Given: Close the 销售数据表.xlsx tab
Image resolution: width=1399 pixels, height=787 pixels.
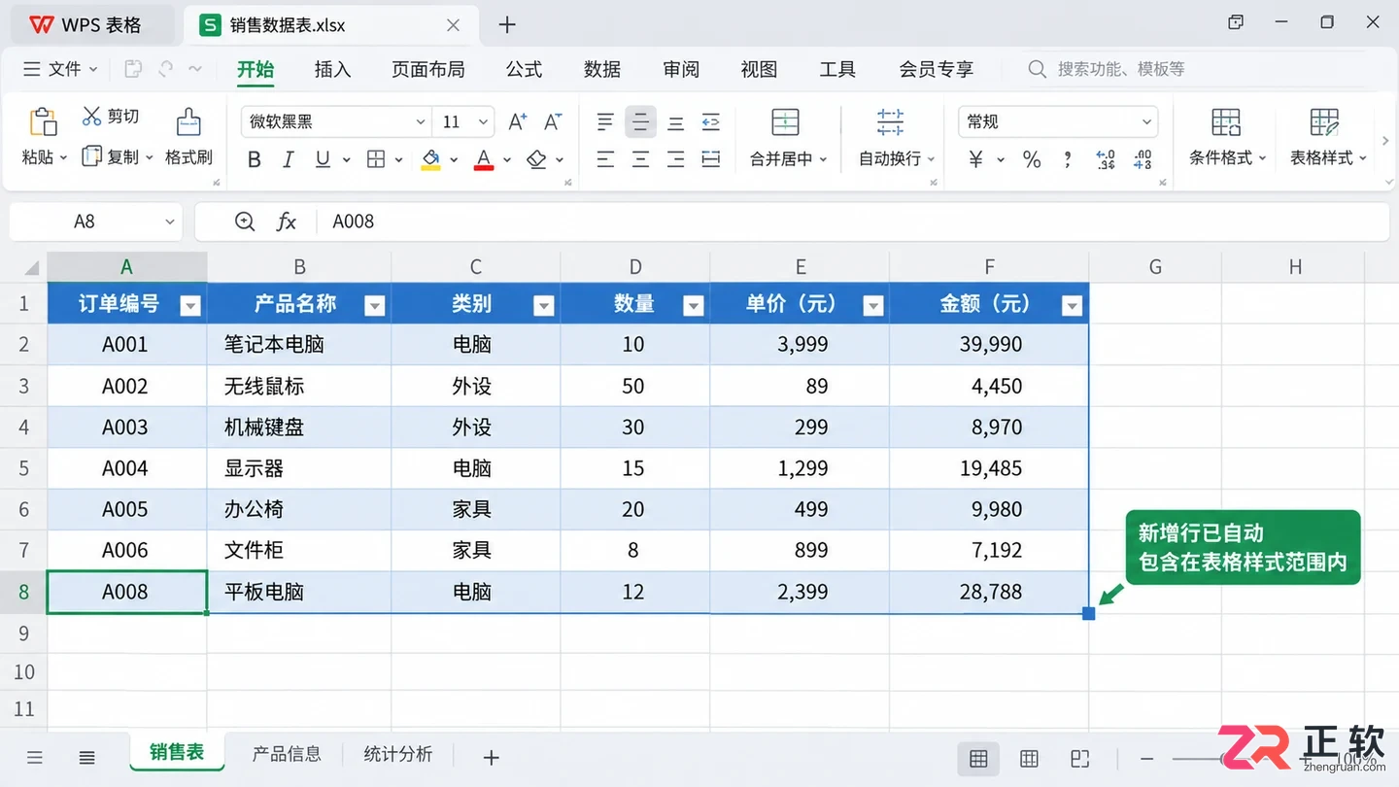Looking at the screenshot, I should coord(453,25).
